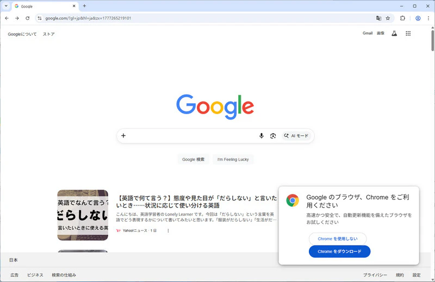Translate this page icon

[x=378, y=18]
